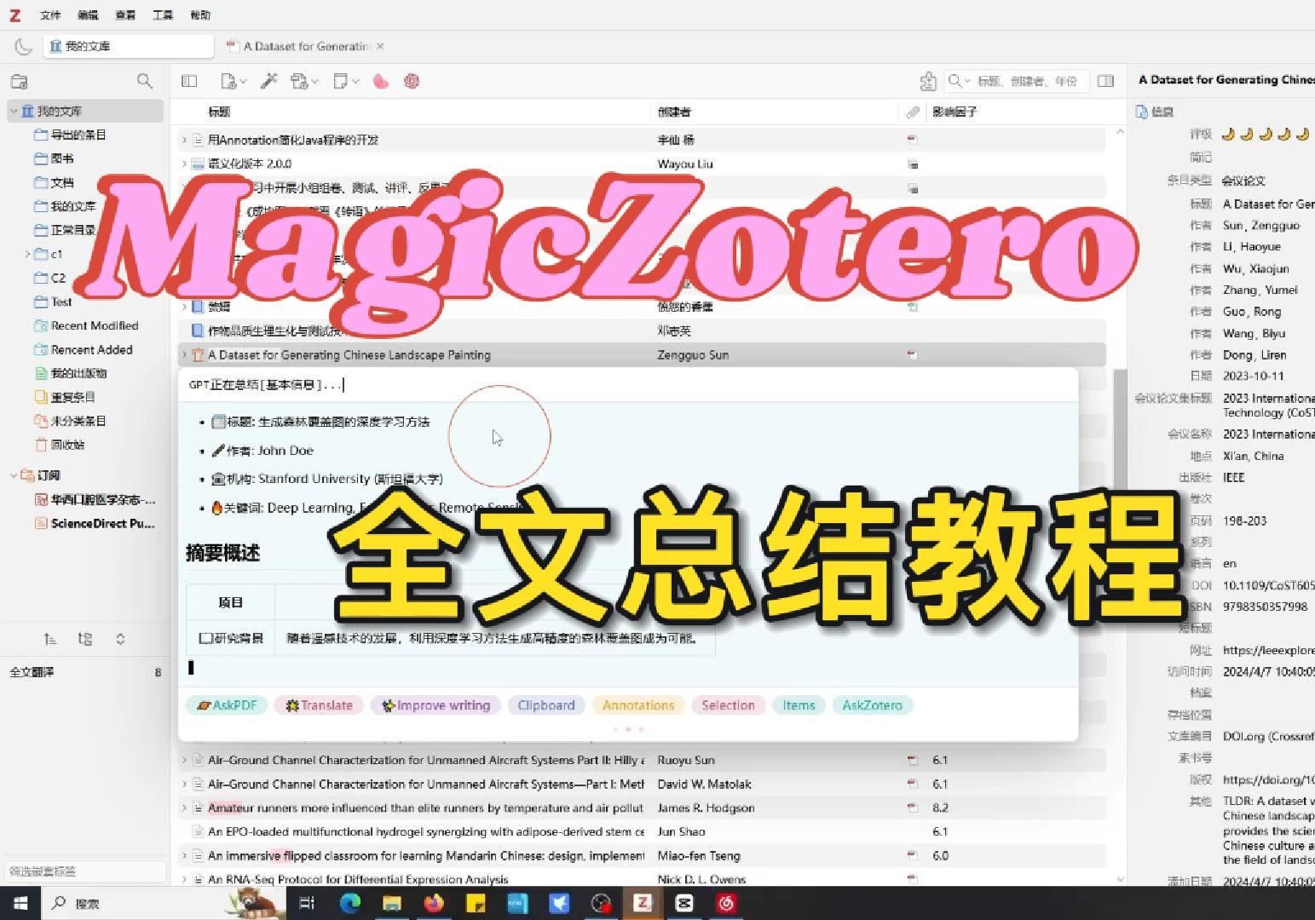Click the first tag pane sort icon
Viewport: 1315px width, 920px height.
[x=50, y=639]
